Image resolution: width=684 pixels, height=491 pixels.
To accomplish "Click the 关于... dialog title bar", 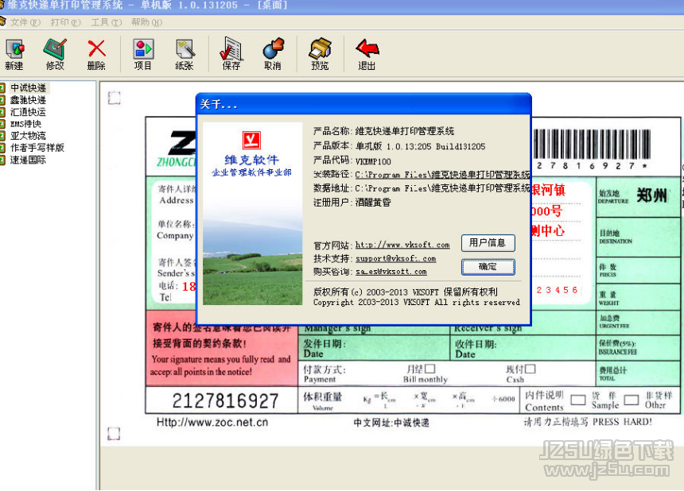I will (363, 104).
